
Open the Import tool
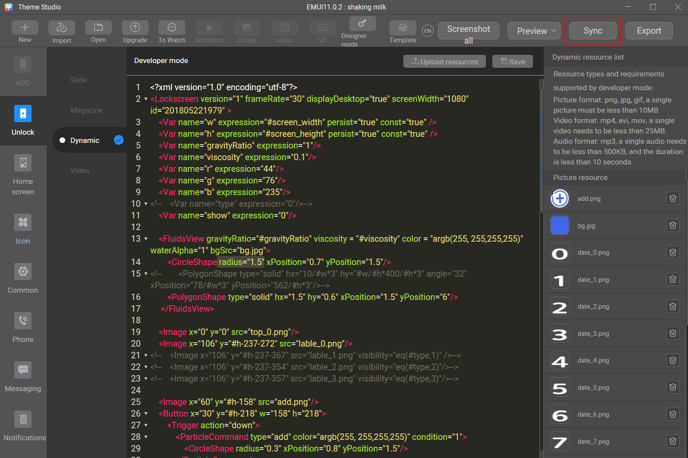click(x=61, y=28)
